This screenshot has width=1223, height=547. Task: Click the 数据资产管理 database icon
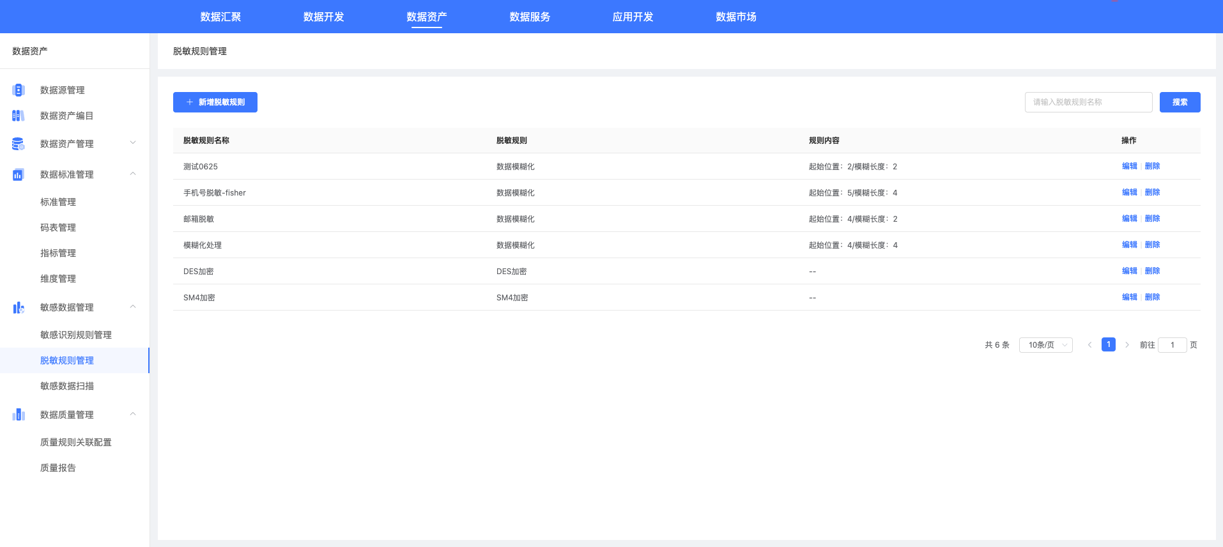(19, 144)
